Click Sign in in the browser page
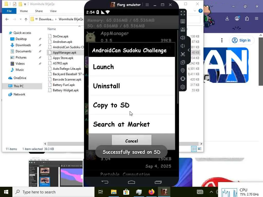 tap(241, 40)
